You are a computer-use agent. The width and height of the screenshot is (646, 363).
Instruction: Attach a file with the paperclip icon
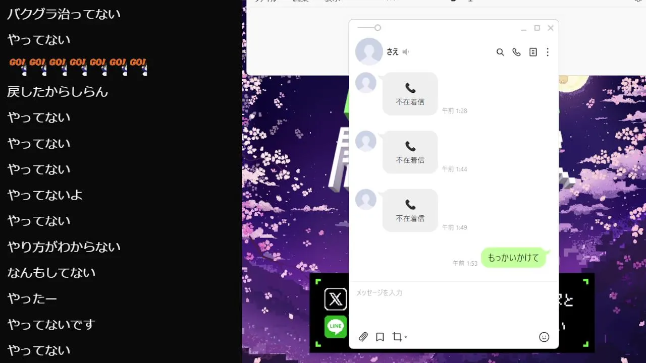(363, 337)
